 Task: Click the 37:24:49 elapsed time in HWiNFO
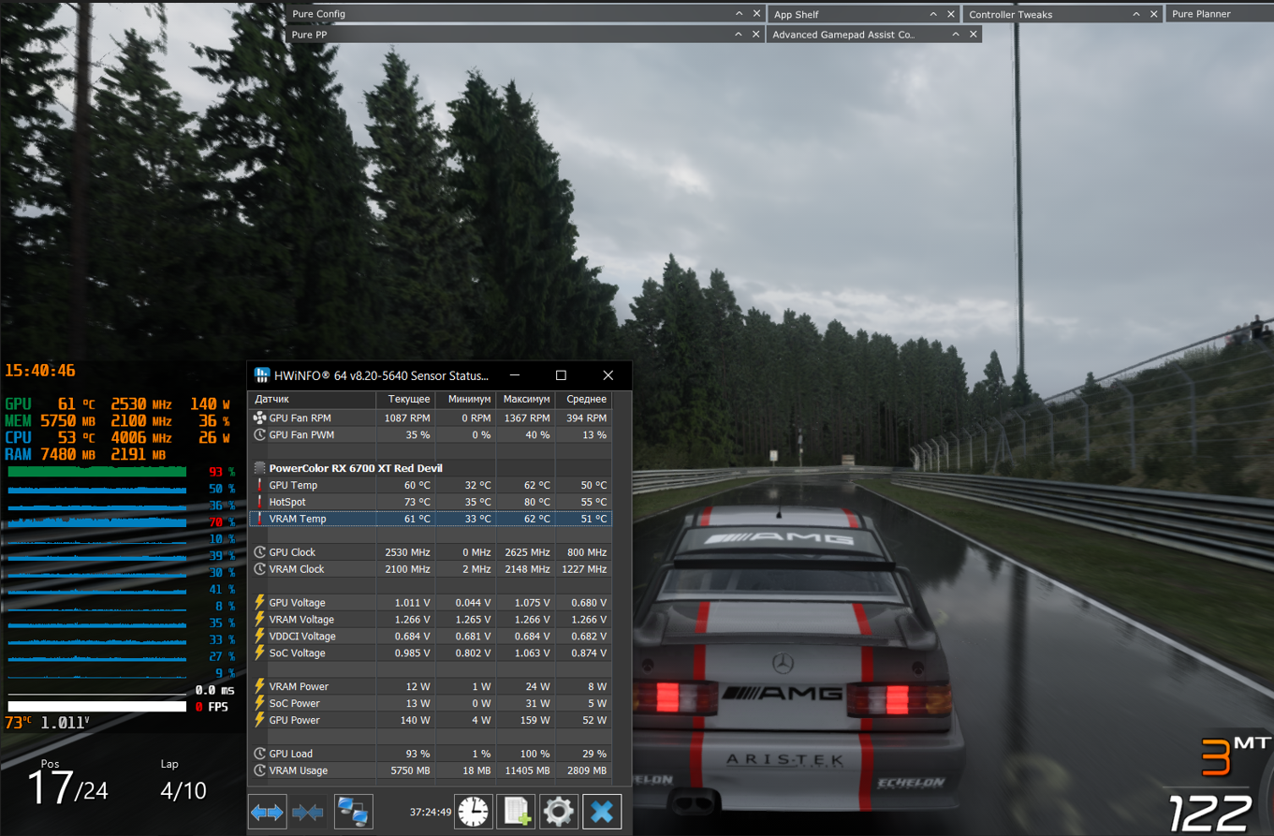point(431,812)
